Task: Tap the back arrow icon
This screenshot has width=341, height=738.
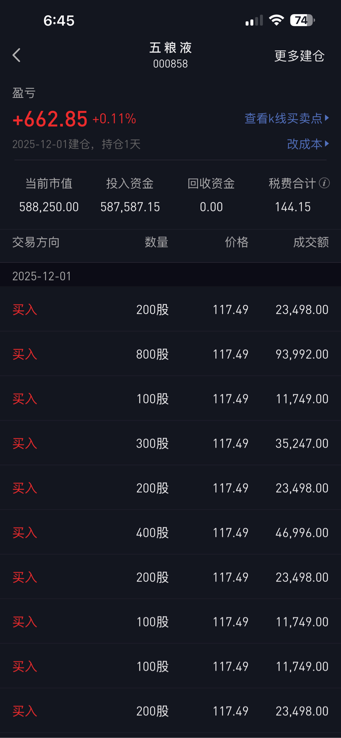Action: point(17,56)
